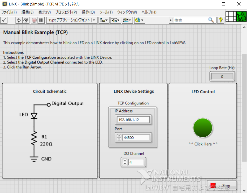This screenshot has height=193, width=247.
Task: Click the connector pane grid icon
Action: 231,16
